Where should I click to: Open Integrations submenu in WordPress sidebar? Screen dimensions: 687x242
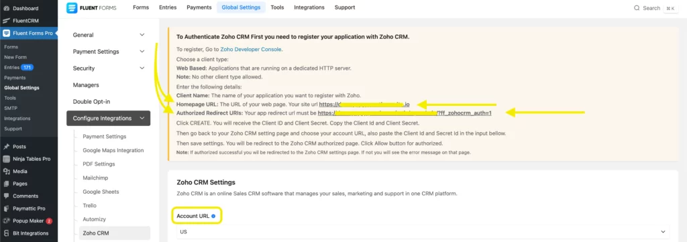tap(17, 119)
